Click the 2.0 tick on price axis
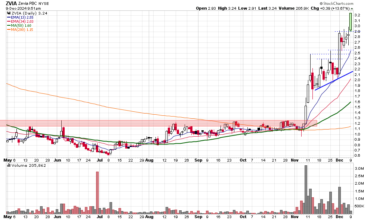This screenshot has height=220, width=370. point(357,80)
